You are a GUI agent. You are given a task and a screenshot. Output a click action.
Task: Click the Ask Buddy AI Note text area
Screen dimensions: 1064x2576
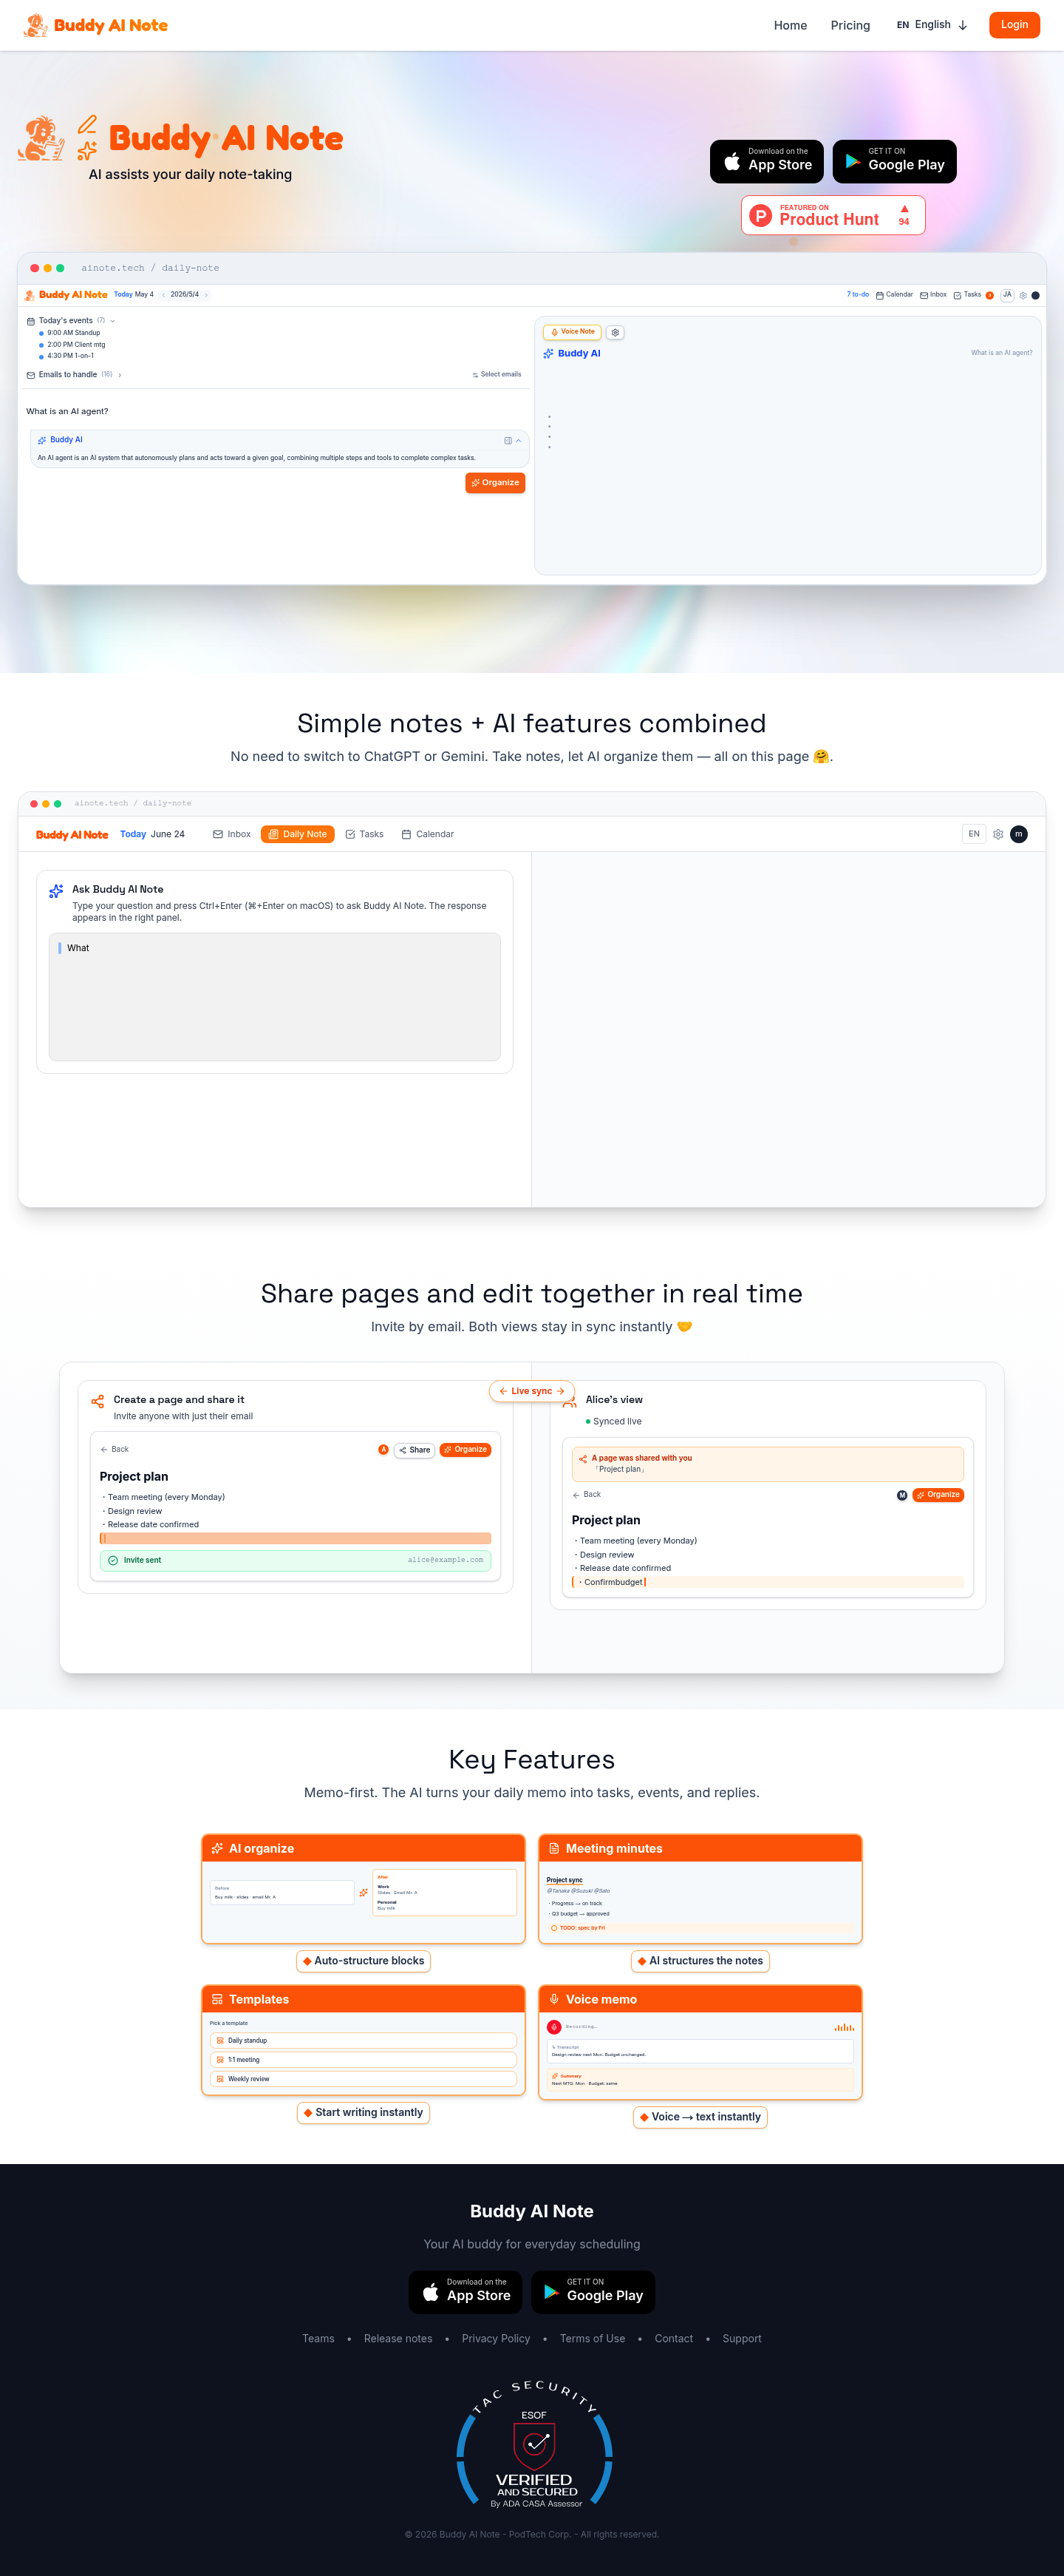[x=275, y=997]
